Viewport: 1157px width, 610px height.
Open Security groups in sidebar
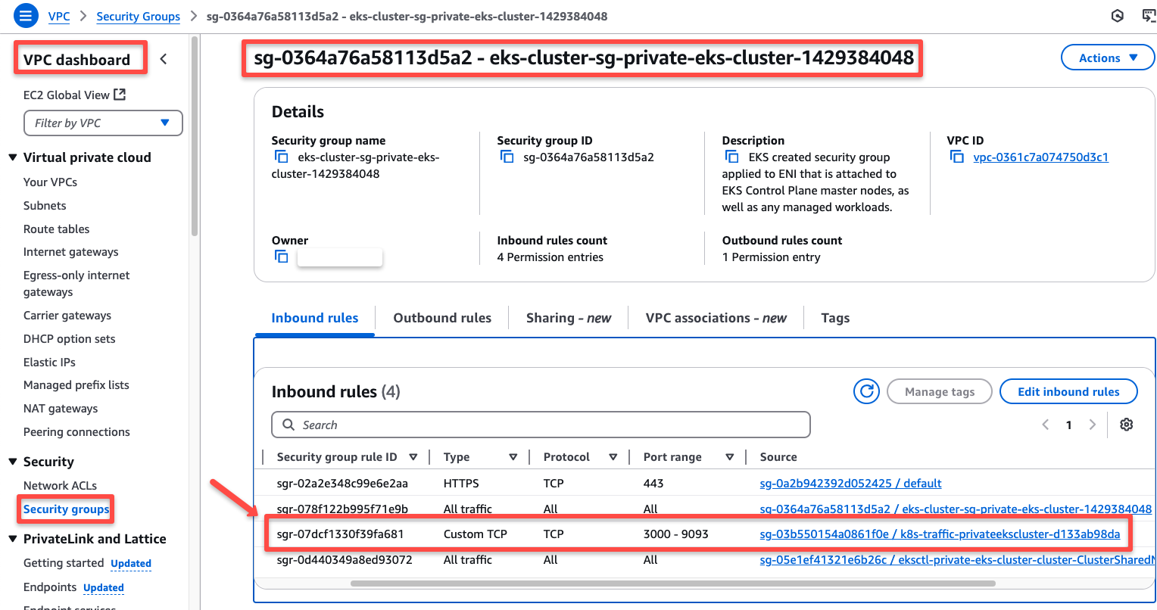pyautogui.click(x=66, y=509)
